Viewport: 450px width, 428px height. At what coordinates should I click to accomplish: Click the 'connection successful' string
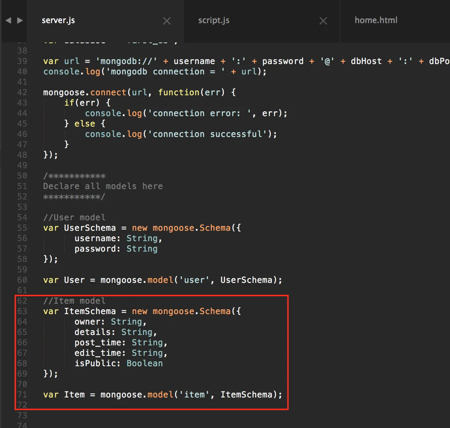(207, 134)
